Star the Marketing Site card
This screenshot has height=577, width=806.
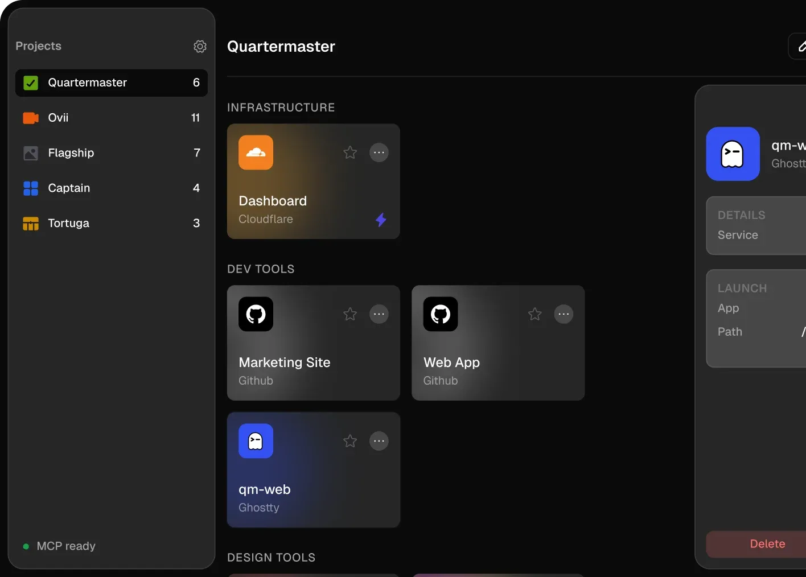350,314
